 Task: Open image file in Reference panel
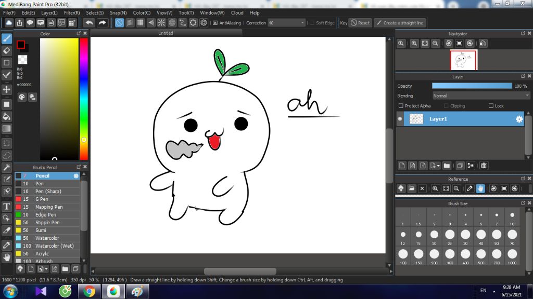coord(412,188)
